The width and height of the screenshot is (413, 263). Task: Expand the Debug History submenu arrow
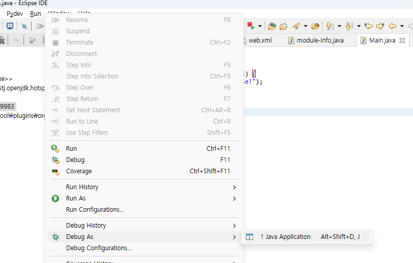click(x=234, y=226)
